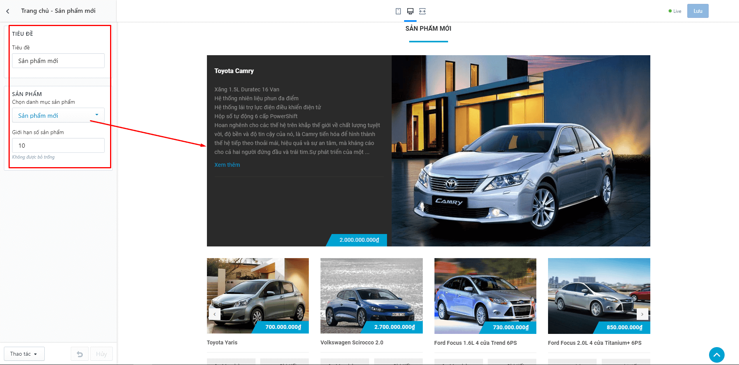The width and height of the screenshot is (739, 365).
Task: Switch to mobile preview icon
Action: (398, 11)
